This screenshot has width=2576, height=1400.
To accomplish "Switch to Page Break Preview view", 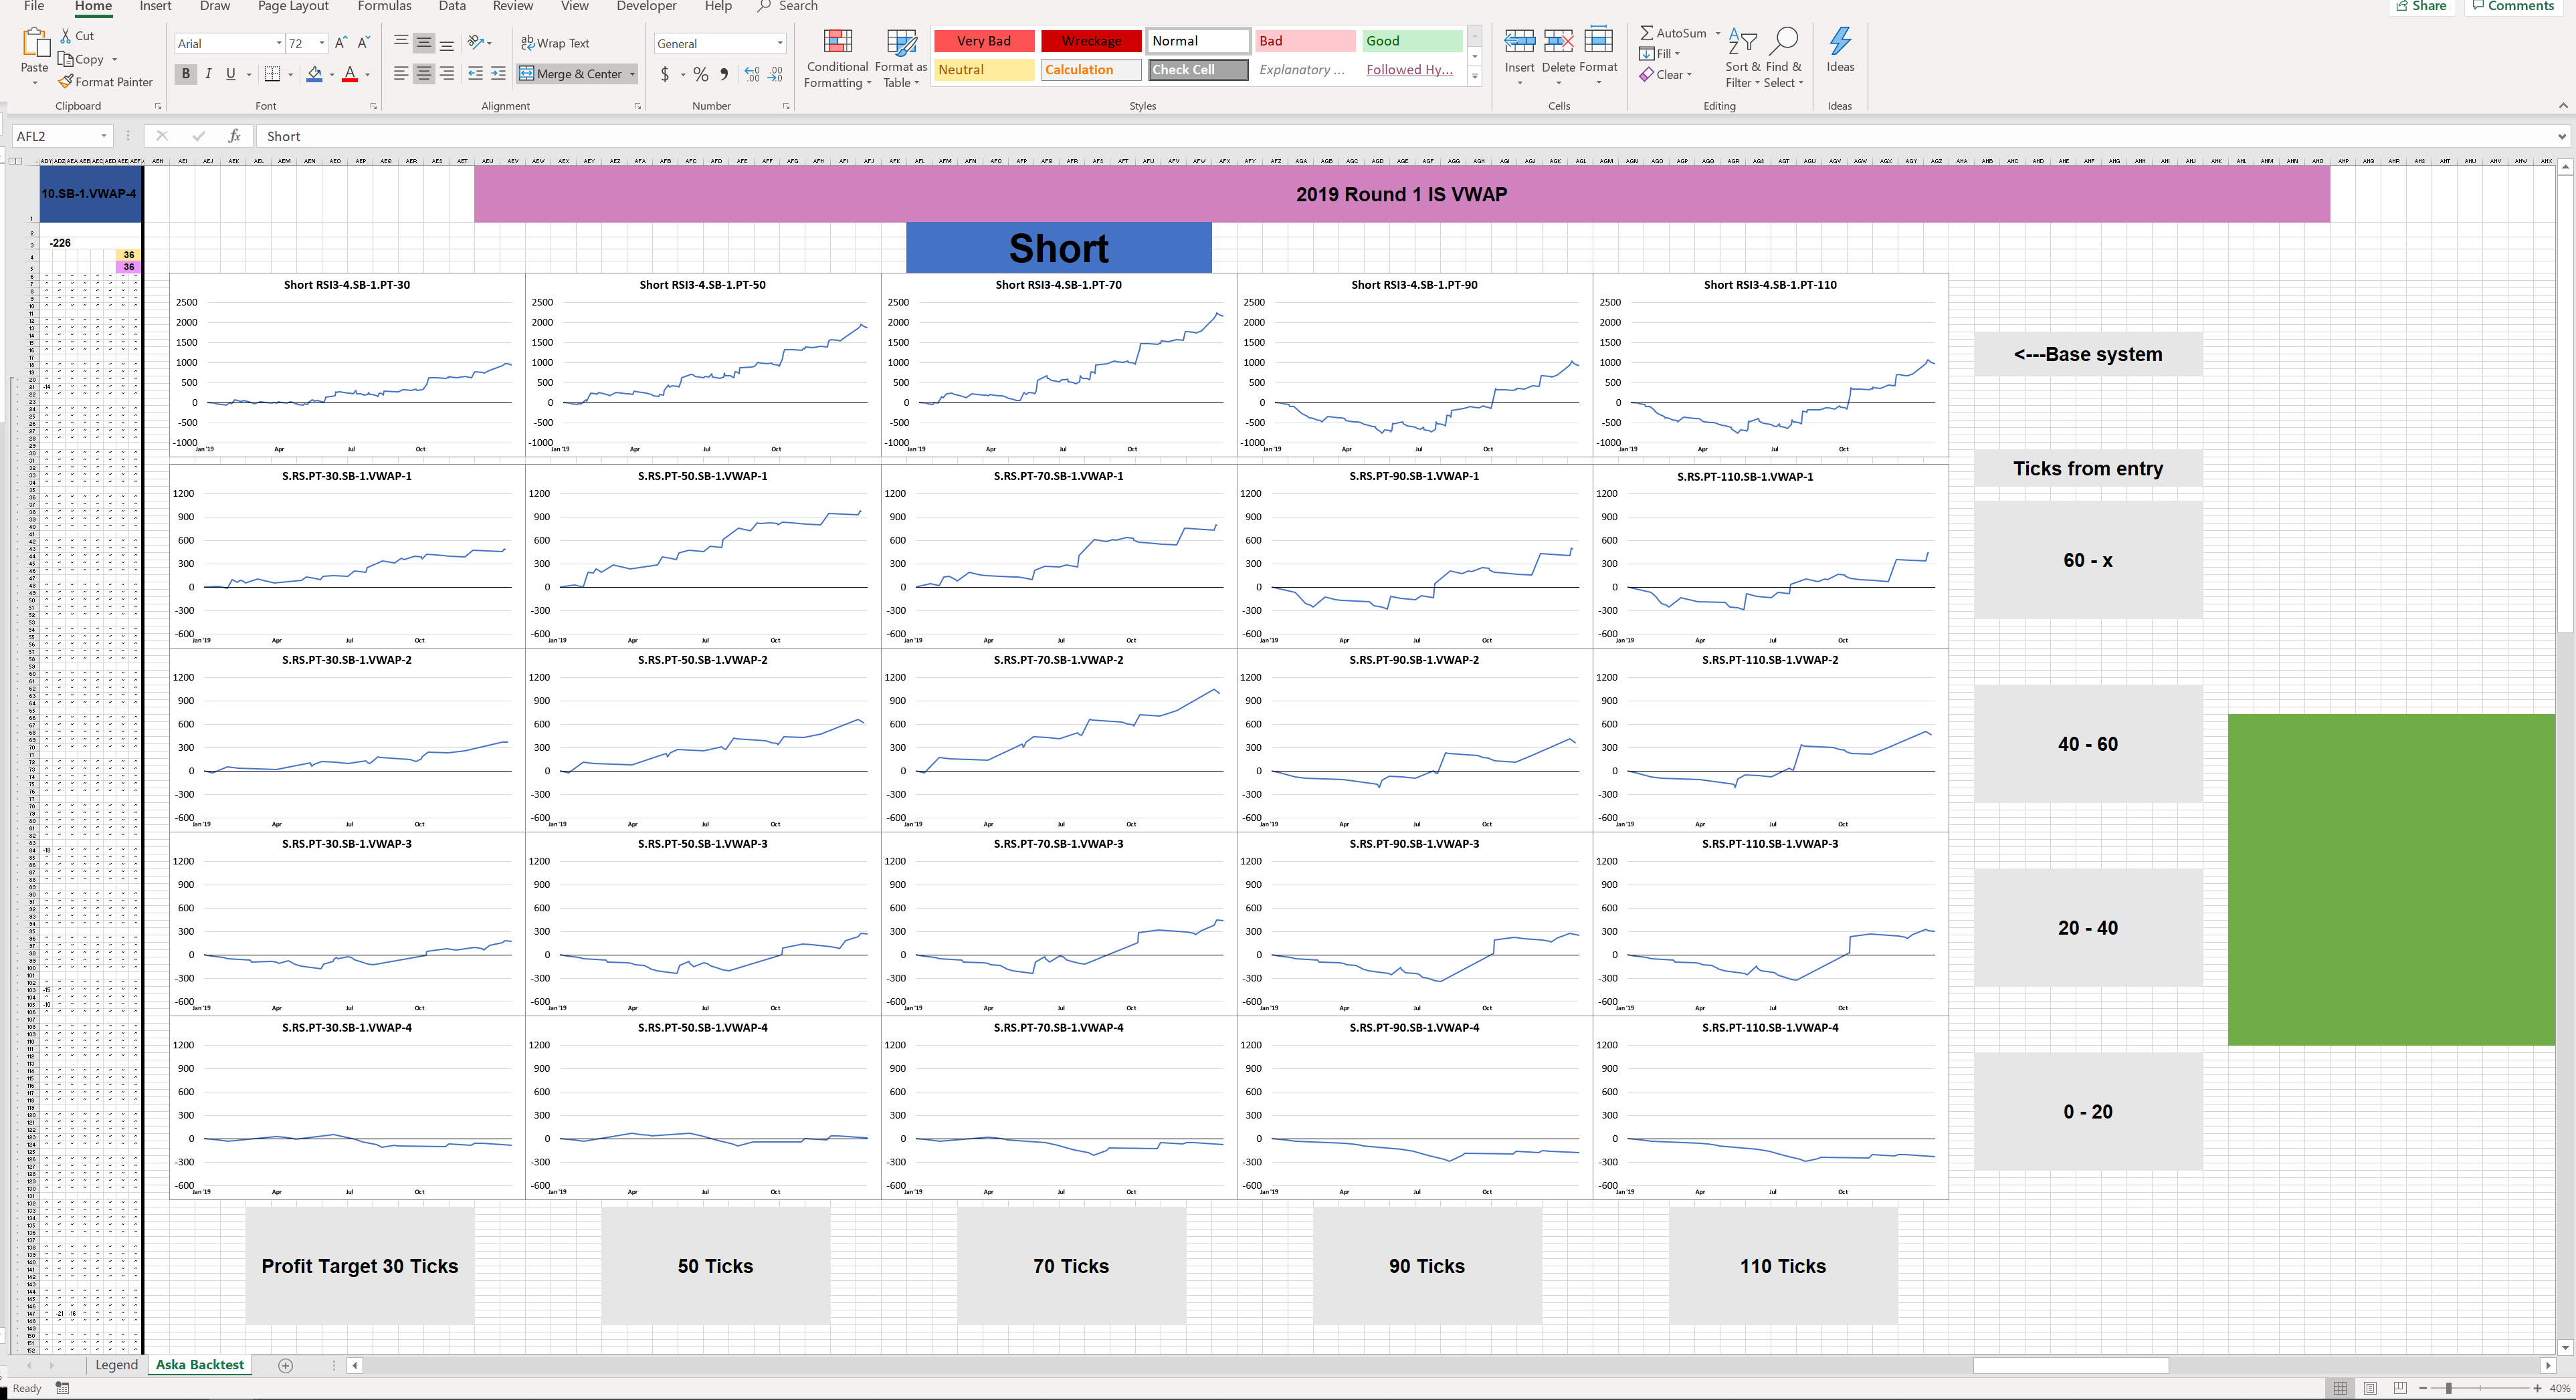I will (2400, 1388).
